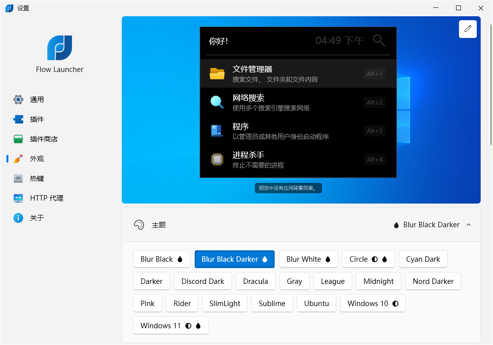The height and width of the screenshot is (345, 493).
Task: Apply the Dracula theme
Action: (x=255, y=281)
